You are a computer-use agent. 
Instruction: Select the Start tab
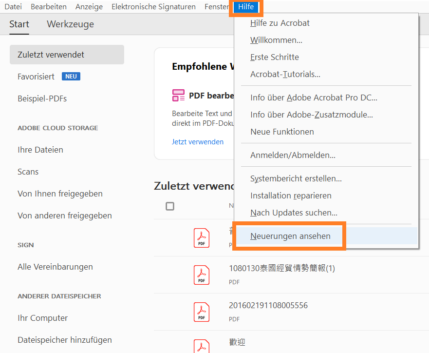19,24
